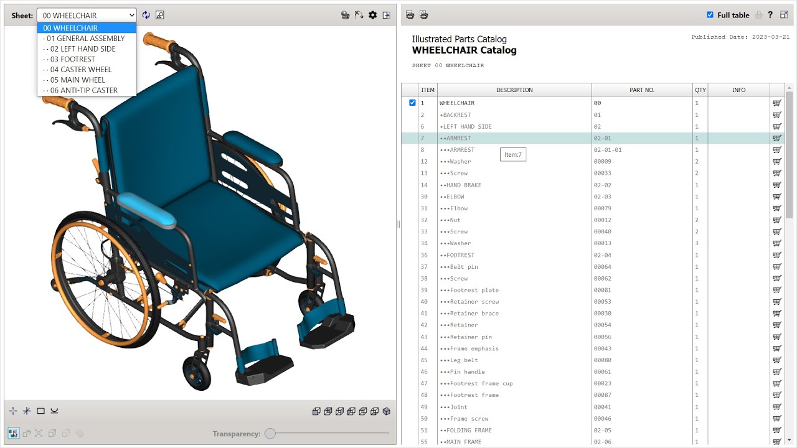Click cart icon for Belt pin row
This screenshot has width=797, height=448.
coord(777,267)
